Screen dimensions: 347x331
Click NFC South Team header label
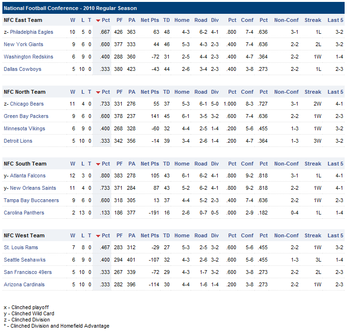25,164
